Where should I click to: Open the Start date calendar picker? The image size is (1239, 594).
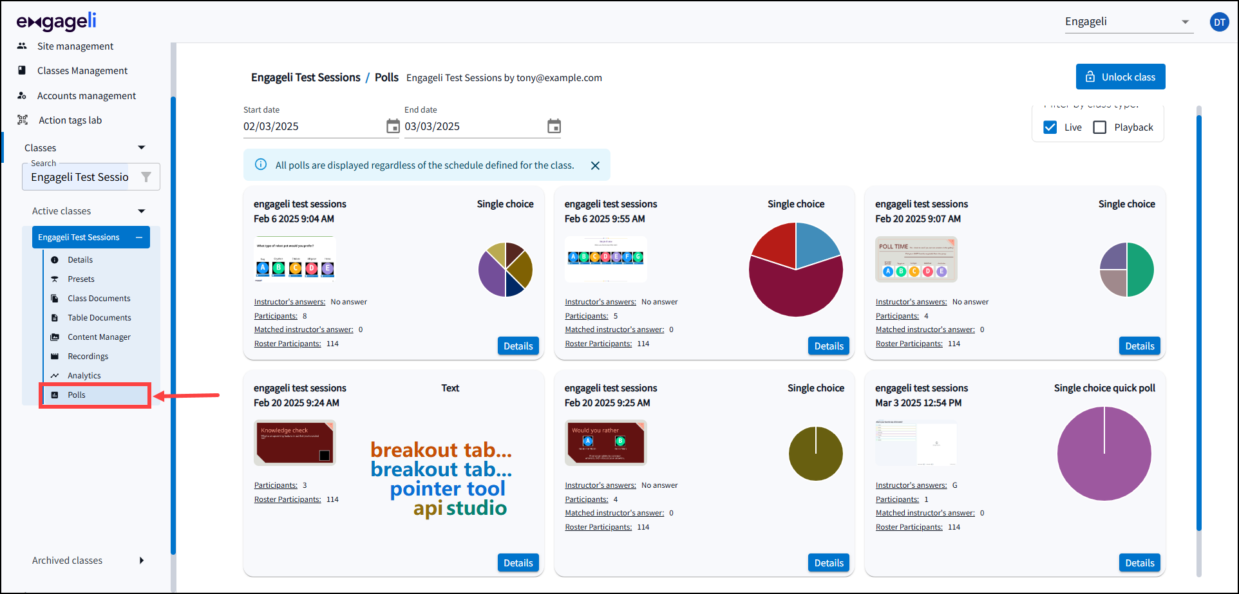[x=393, y=126]
